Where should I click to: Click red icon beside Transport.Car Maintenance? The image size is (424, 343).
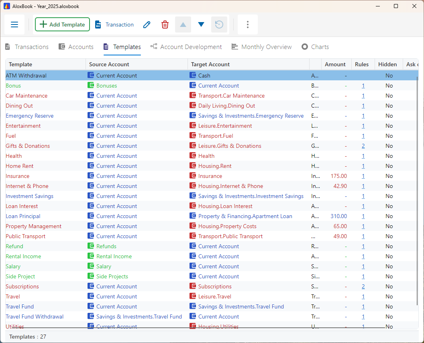193,95
